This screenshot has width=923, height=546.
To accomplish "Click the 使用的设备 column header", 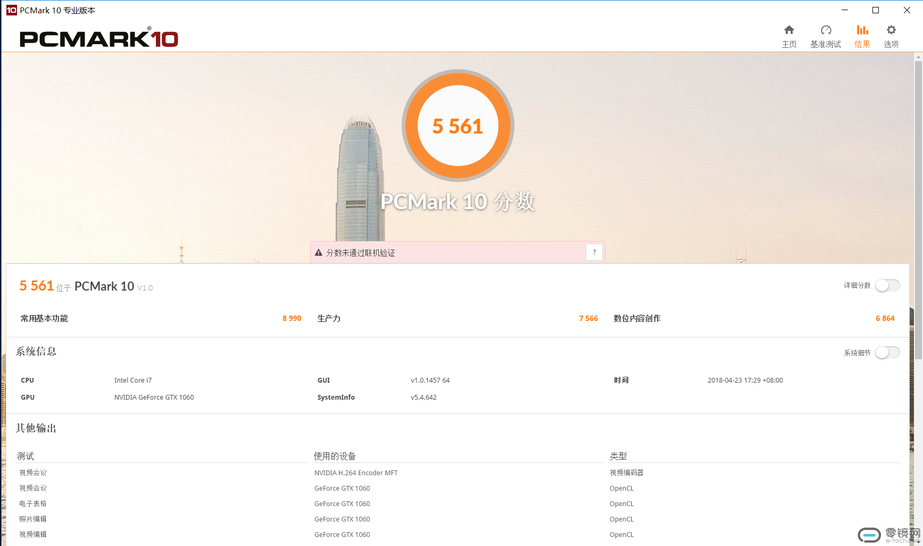I will [x=335, y=456].
